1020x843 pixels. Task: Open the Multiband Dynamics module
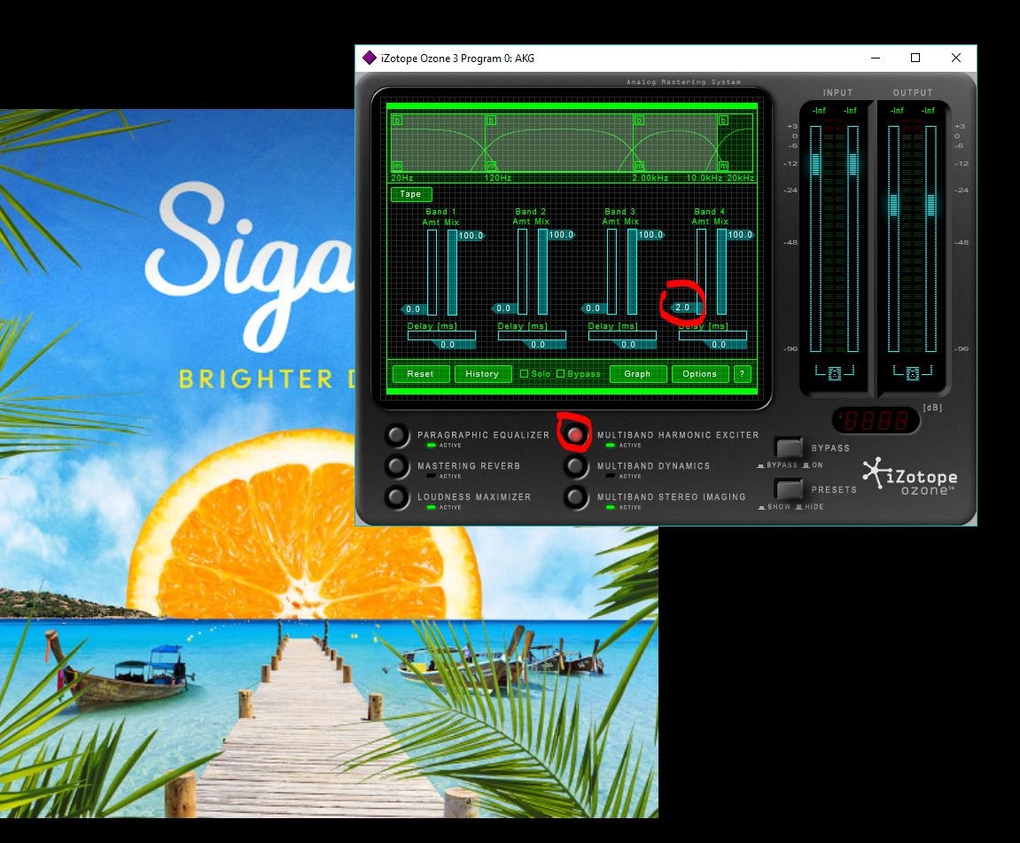[x=576, y=466]
